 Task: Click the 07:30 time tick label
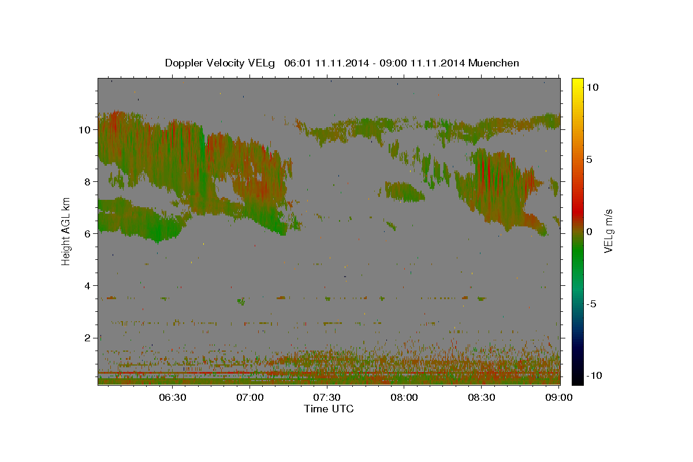pos(327,398)
